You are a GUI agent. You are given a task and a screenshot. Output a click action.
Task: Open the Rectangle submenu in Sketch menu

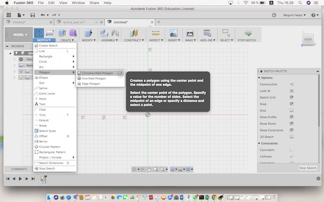click(55, 56)
